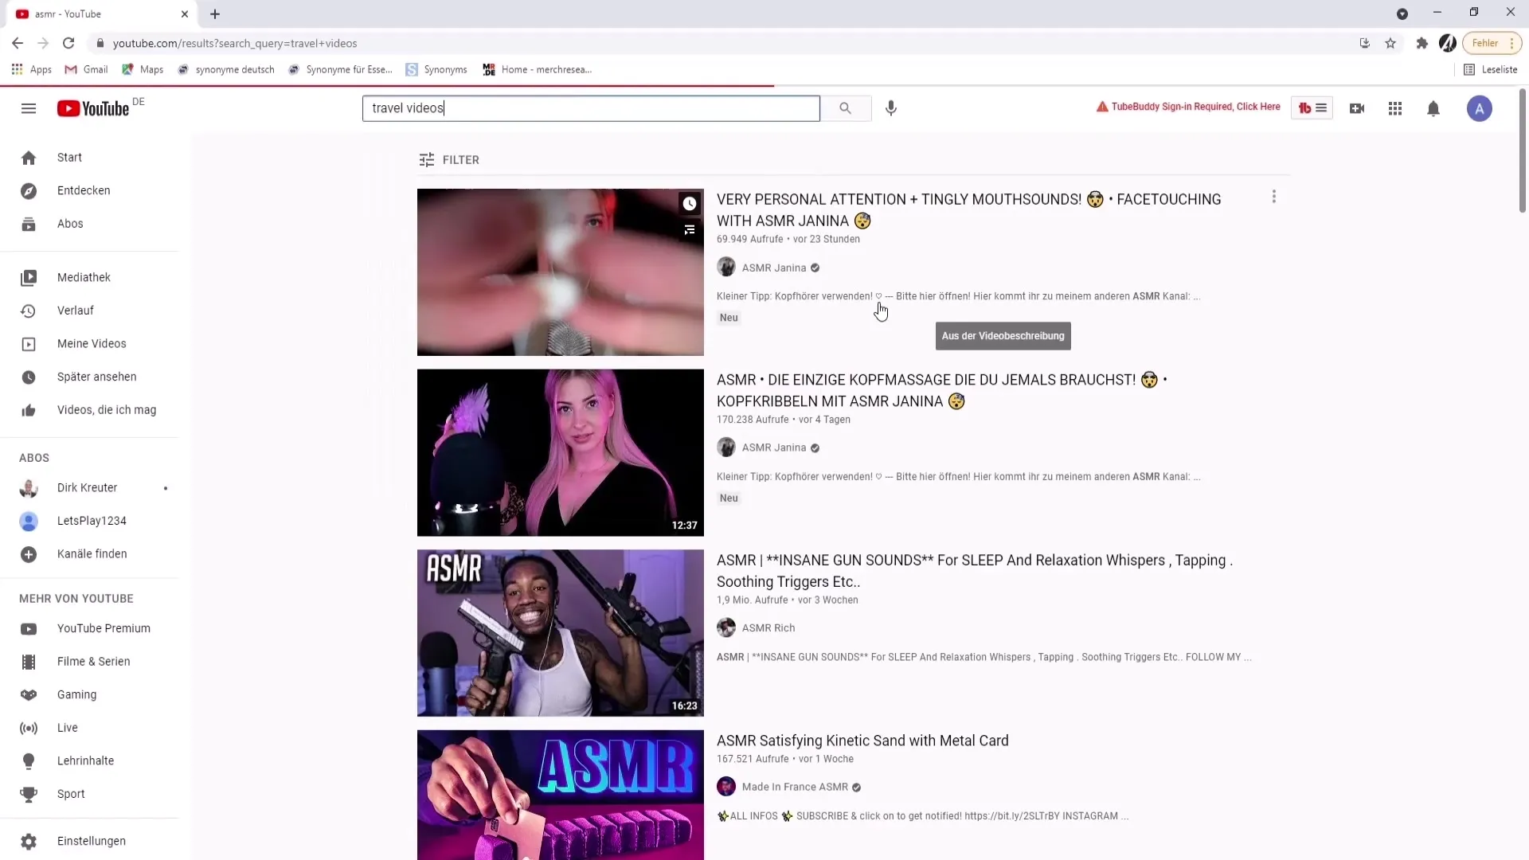Open a new browser tab
The image size is (1529, 860).
click(x=215, y=14)
